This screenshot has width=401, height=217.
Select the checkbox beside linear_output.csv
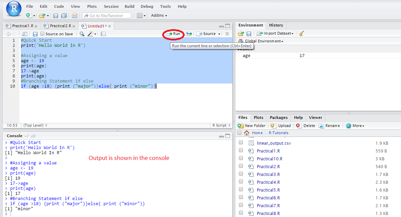click(241, 143)
